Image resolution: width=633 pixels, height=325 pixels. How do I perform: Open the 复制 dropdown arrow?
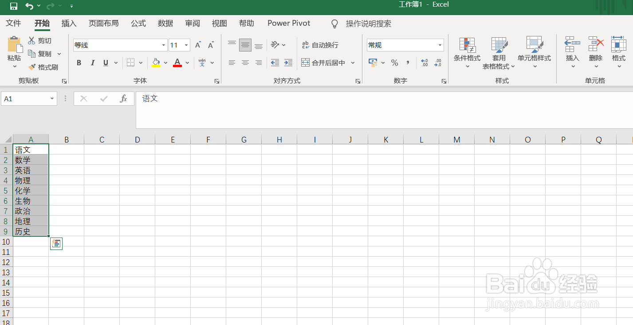click(59, 54)
